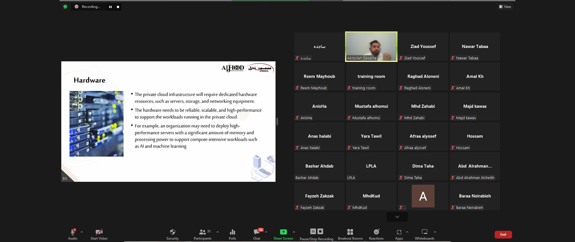Open the Security shield options
The image size is (575, 242).
point(173,234)
